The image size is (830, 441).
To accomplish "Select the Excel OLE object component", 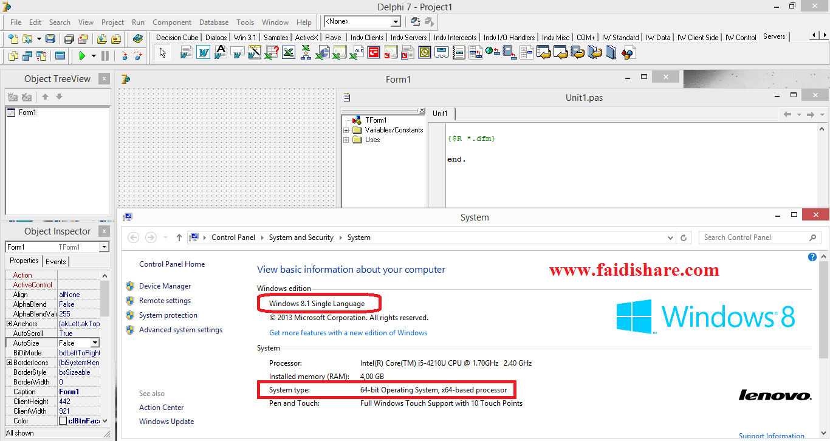I will pos(357,53).
